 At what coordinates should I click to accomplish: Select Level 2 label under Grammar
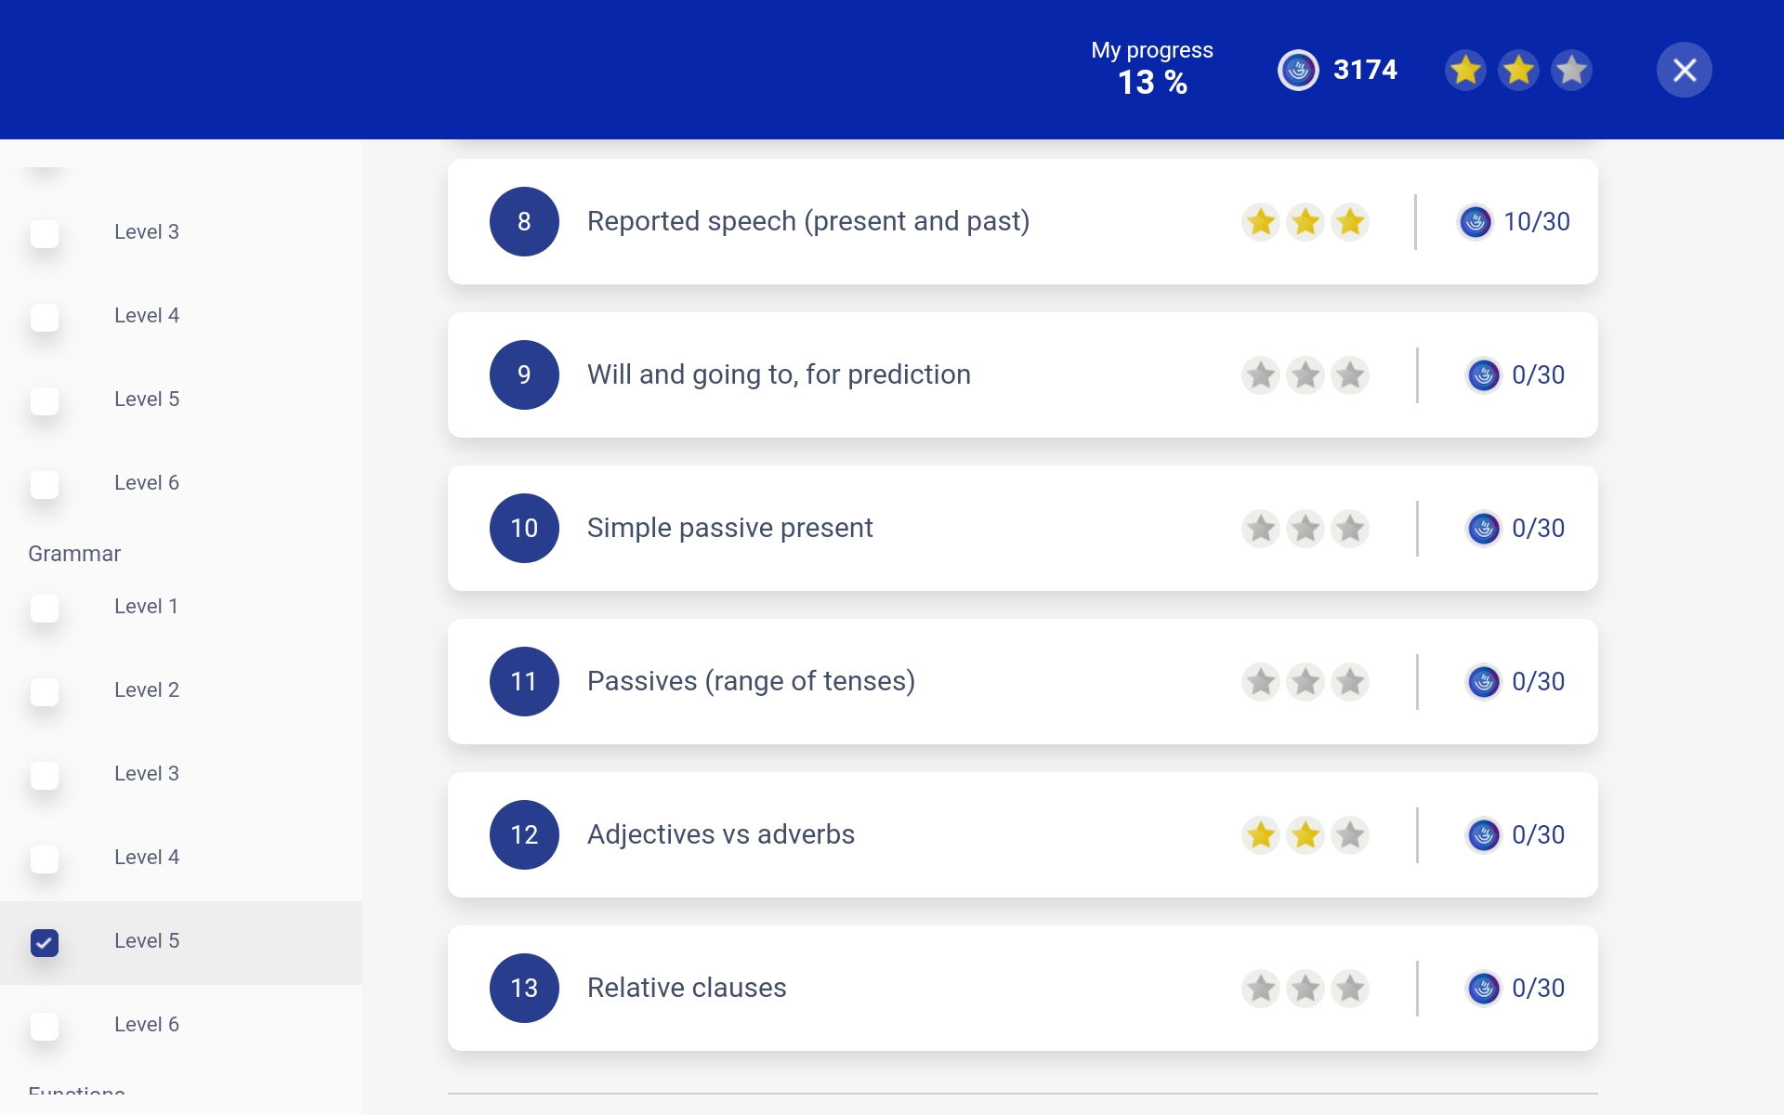click(146, 689)
